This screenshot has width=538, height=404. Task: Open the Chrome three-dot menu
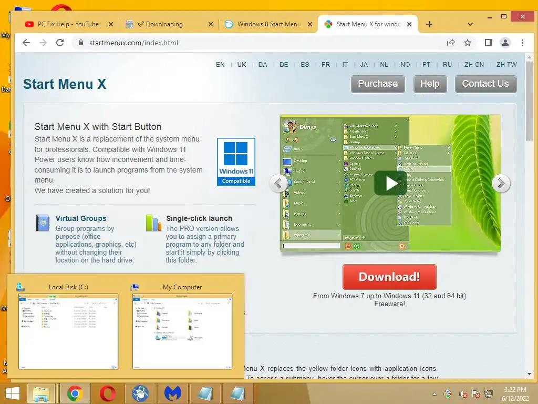pos(522,43)
